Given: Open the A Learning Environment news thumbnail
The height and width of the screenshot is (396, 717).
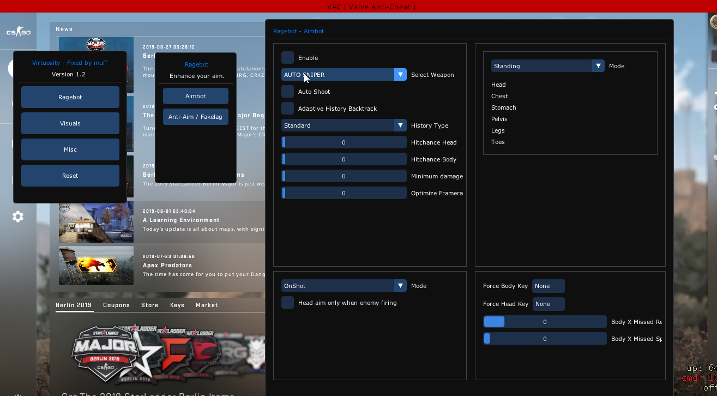Looking at the screenshot, I should (96, 221).
